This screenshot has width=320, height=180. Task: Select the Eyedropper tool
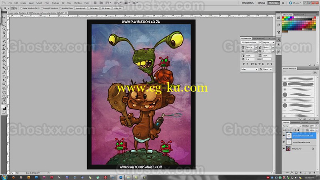coord(4,36)
